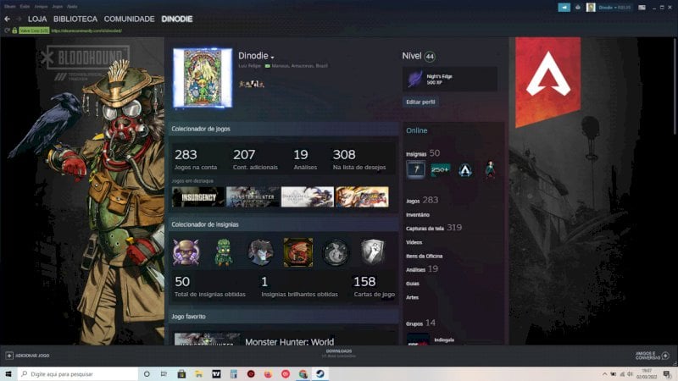Open Itens da Oficina link
Screen dimensions: 678x381
pos(425,257)
